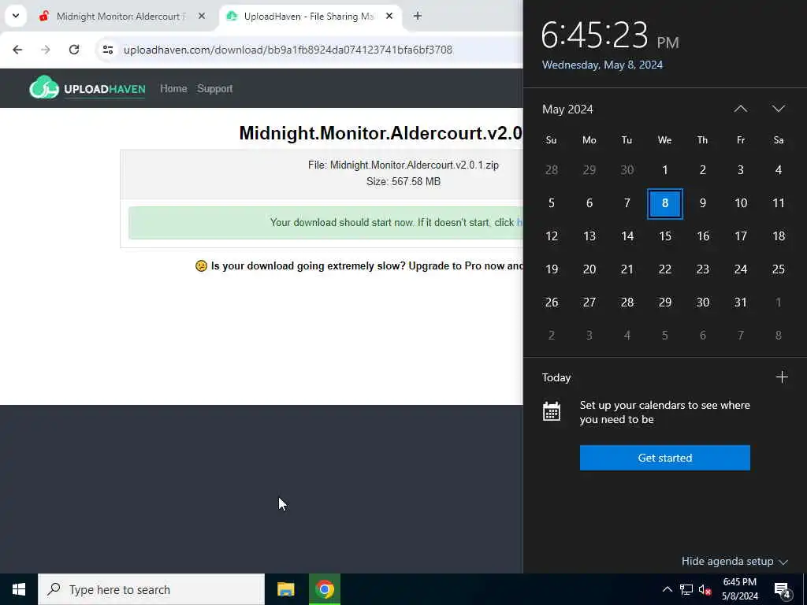This screenshot has height=605, width=807.
Task: Select May 1 in the calendar
Action: coord(665,170)
